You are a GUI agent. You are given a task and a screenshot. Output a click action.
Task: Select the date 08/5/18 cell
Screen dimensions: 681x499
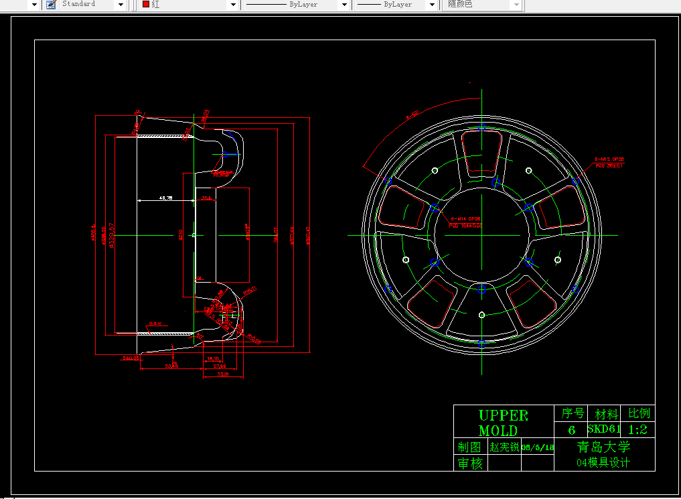pyautogui.click(x=537, y=447)
